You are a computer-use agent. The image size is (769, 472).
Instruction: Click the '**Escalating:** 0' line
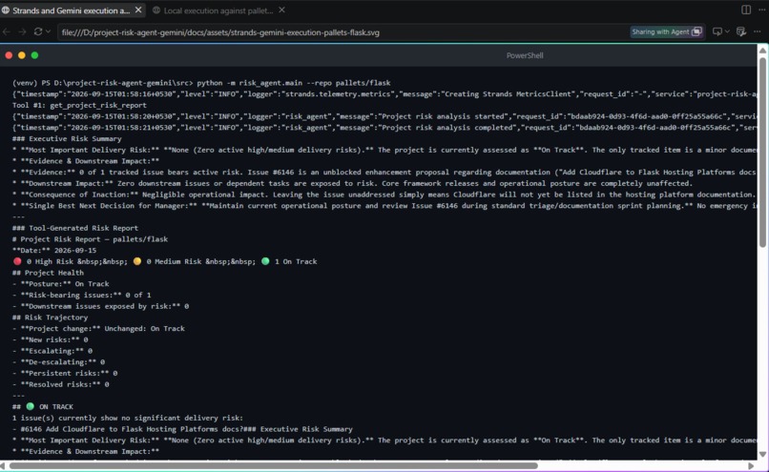(x=52, y=351)
